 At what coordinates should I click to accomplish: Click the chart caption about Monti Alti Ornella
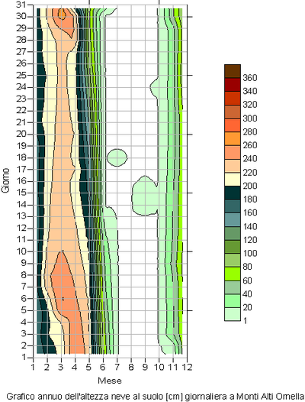(x=155, y=396)
